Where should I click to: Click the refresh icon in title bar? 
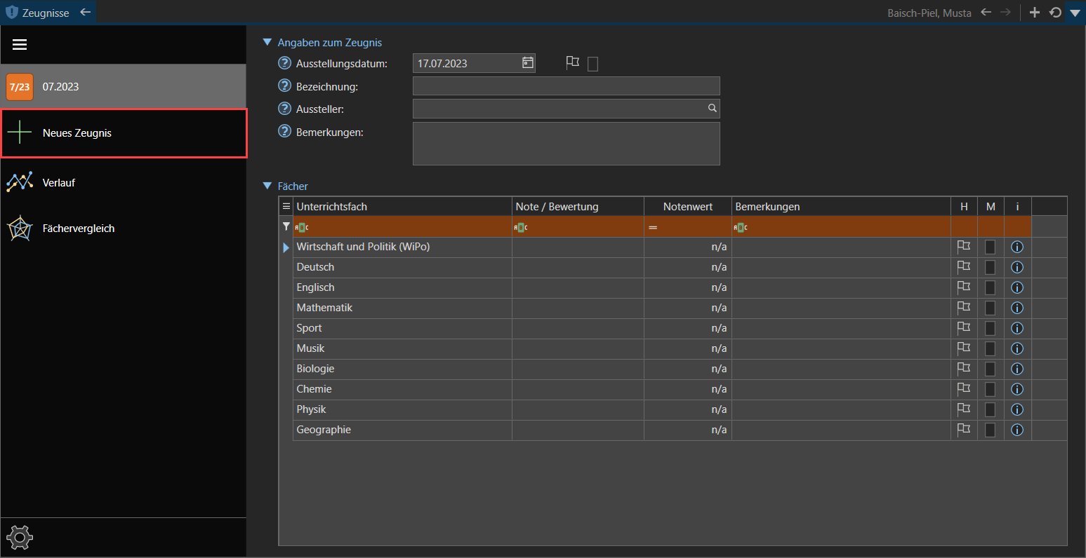(x=1054, y=13)
